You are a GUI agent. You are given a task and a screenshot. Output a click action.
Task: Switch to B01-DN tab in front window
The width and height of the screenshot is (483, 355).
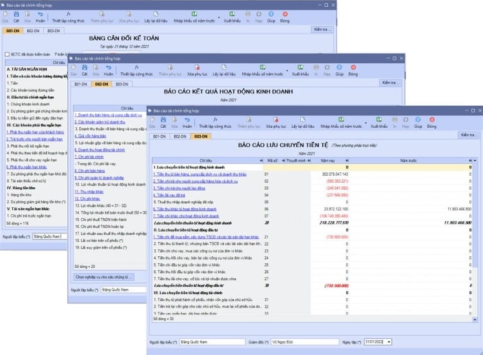(158, 136)
